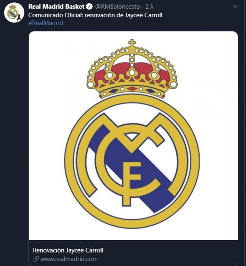Click the tweet text about Jaycee Carroll renewal

pos(95,15)
